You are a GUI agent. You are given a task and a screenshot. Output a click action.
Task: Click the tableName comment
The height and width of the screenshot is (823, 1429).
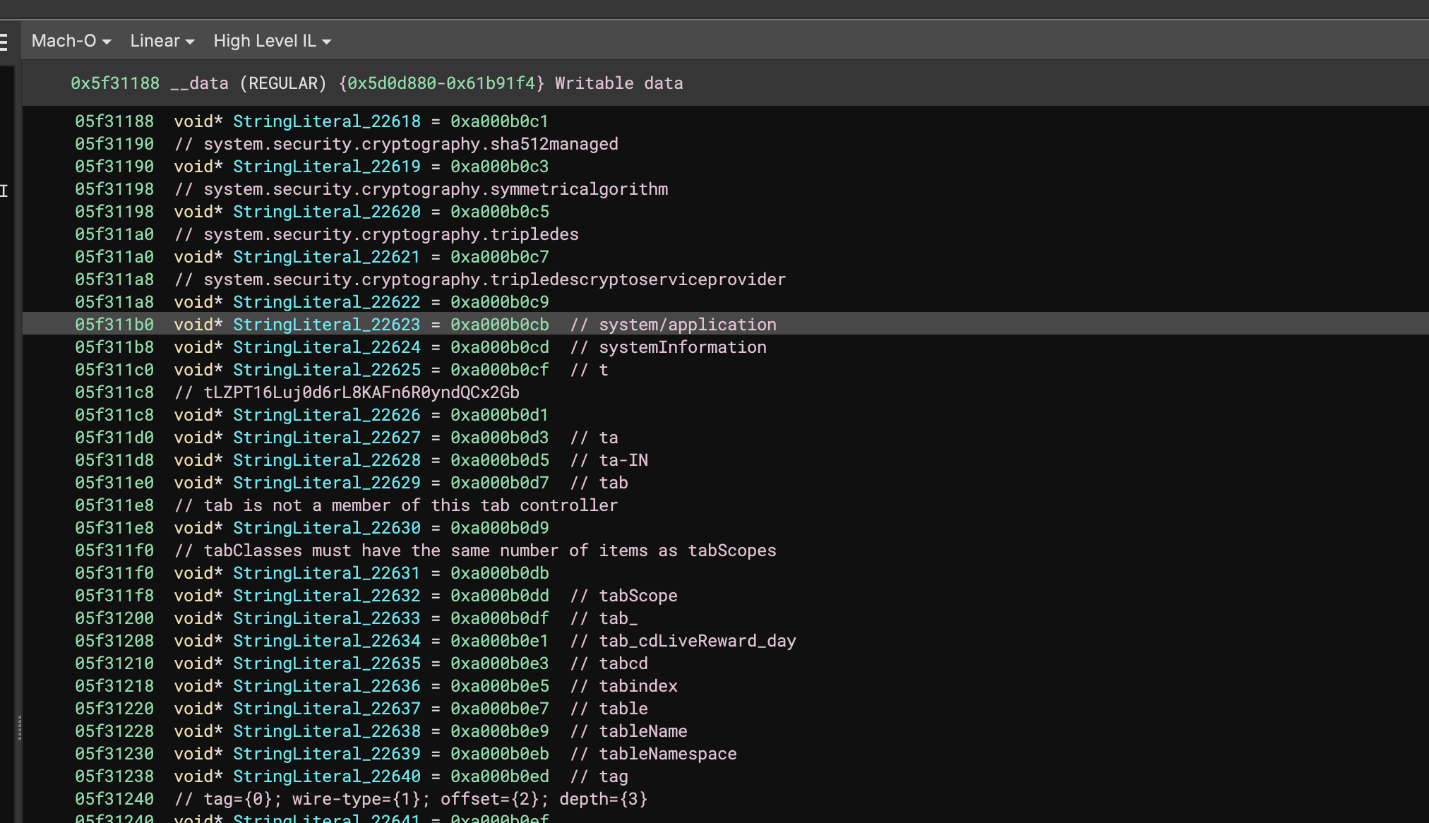(629, 731)
